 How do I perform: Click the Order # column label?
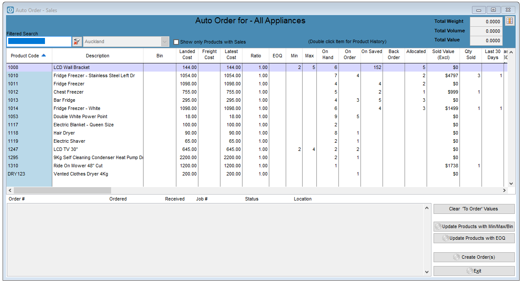point(17,199)
